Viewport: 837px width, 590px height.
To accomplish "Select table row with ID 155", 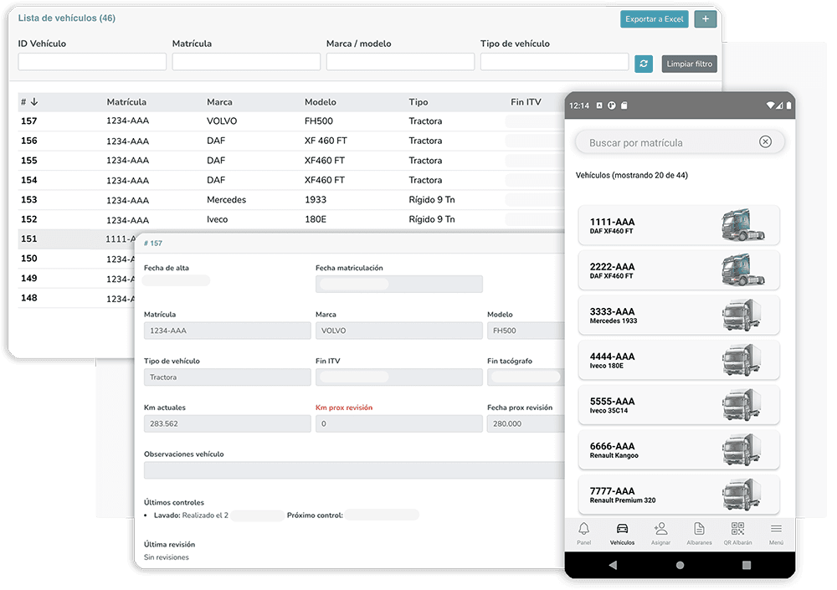I will coord(291,161).
